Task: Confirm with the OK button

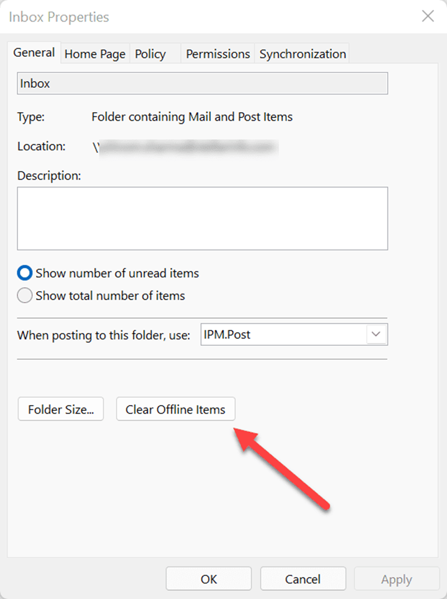Action: (x=209, y=579)
